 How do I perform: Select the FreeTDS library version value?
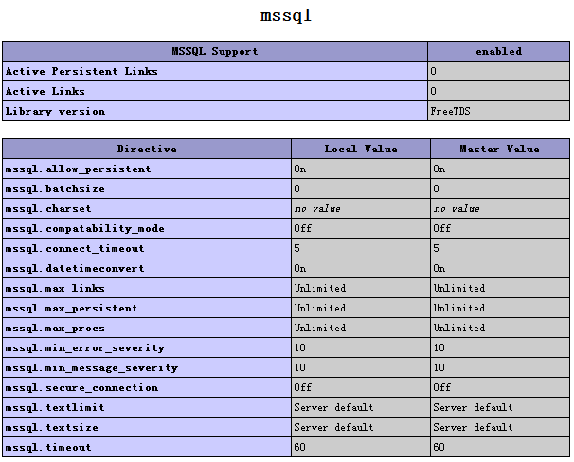[450, 111]
